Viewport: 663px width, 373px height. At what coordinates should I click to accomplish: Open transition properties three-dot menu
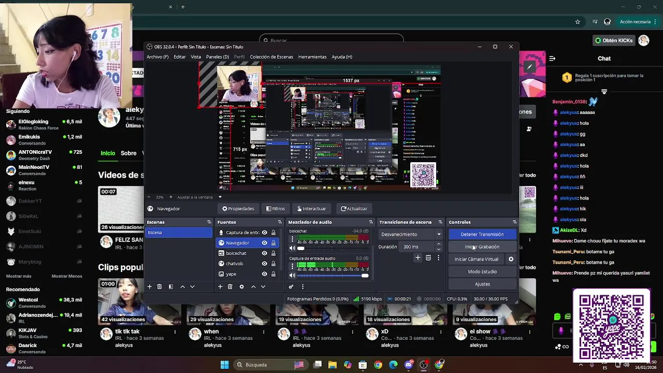(438, 257)
